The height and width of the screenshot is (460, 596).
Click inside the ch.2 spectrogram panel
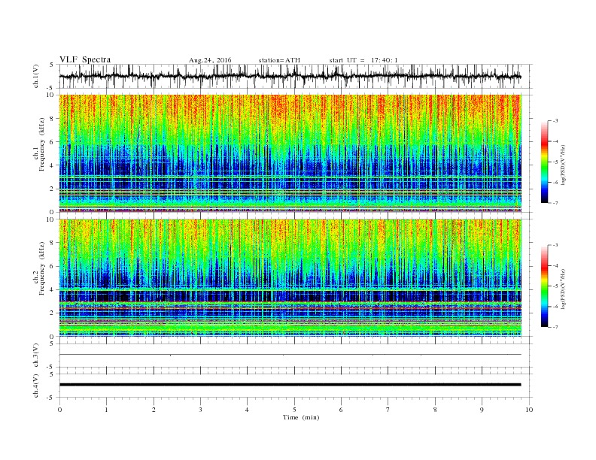click(290, 278)
